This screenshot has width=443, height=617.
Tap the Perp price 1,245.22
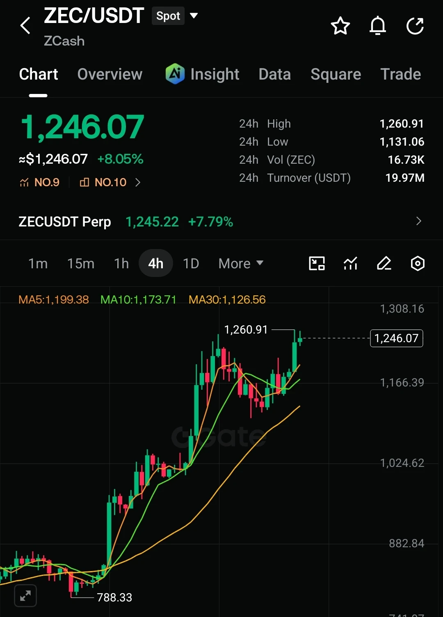[152, 222]
